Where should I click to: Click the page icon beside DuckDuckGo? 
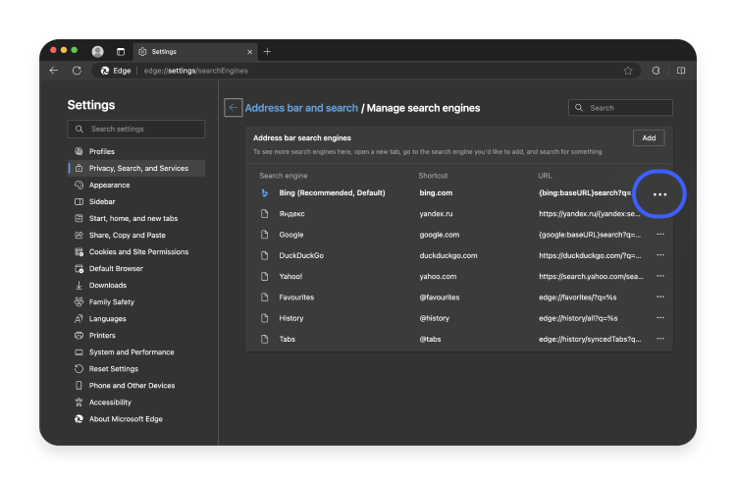pyautogui.click(x=265, y=255)
